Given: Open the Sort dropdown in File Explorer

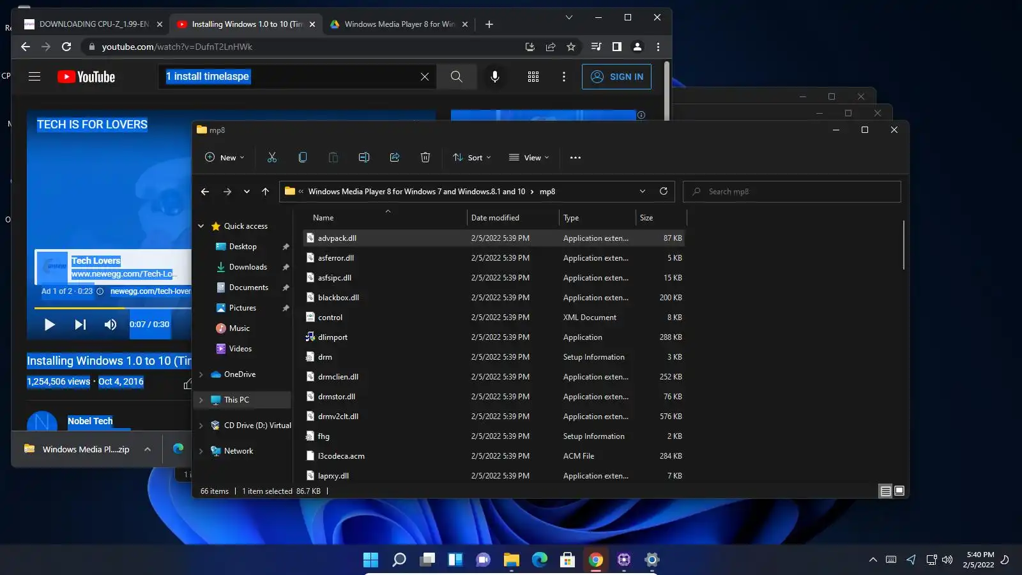Looking at the screenshot, I should pyautogui.click(x=472, y=158).
